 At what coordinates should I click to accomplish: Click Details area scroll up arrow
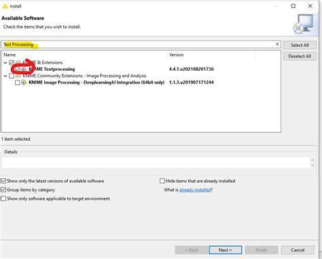pyautogui.click(x=312, y=160)
